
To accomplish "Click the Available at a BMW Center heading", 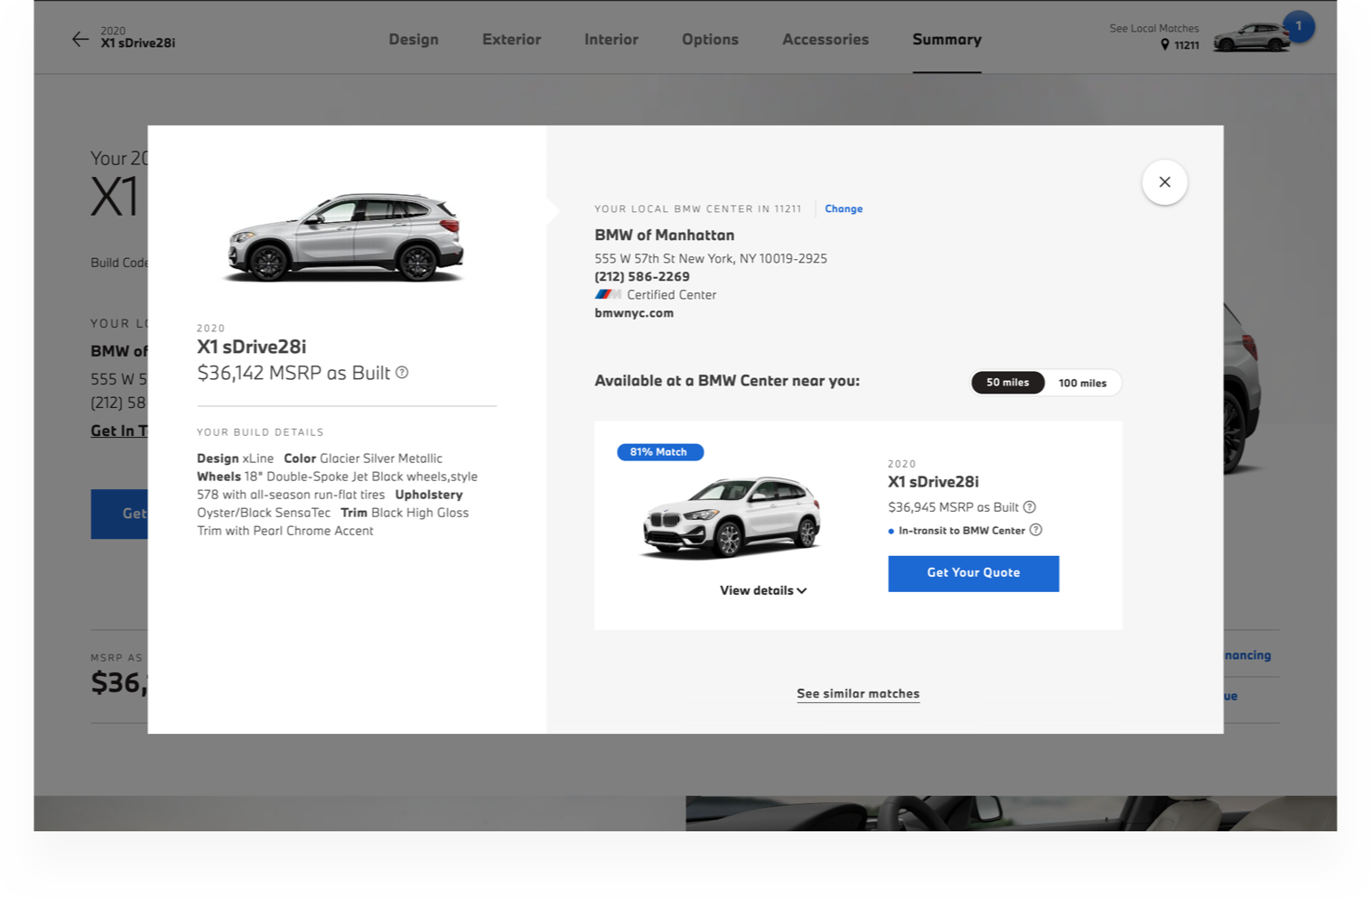I will coord(727,381).
